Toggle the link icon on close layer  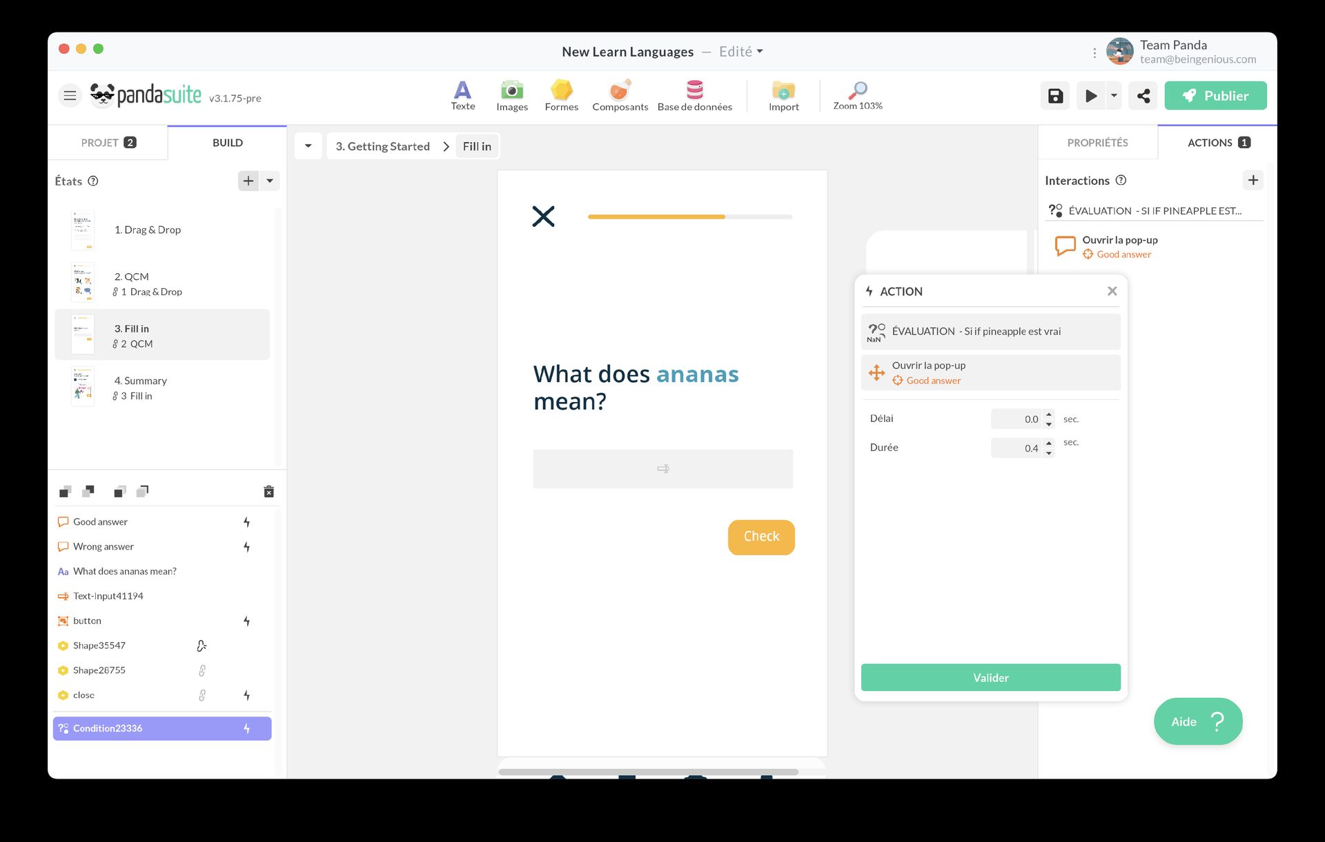tap(202, 695)
